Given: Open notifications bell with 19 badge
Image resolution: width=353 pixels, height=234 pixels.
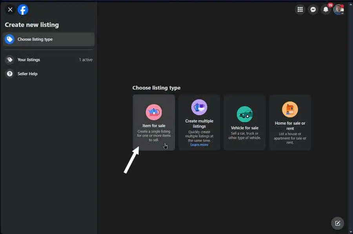Looking at the screenshot, I should click(x=326, y=9).
